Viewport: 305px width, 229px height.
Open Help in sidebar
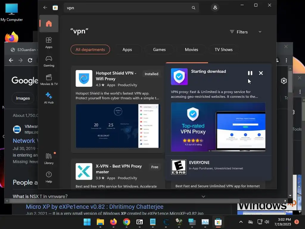49,177
